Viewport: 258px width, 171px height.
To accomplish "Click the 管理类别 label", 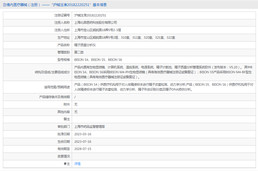I will [x=64, y=52].
